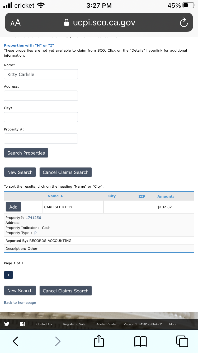Open the Facebook icon in footer

coord(22,324)
